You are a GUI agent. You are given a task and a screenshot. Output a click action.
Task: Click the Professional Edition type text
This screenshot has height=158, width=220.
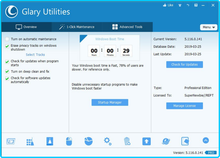click(x=198, y=88)
